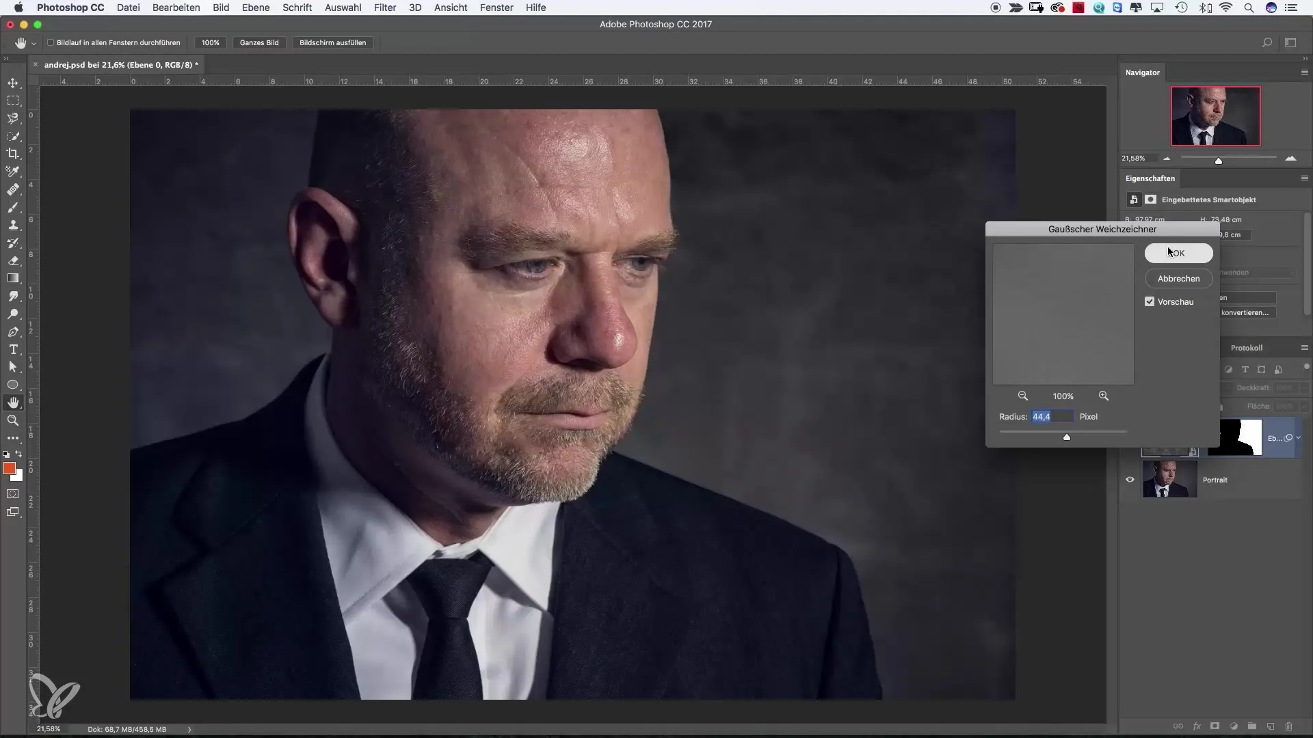
Task: Switch to the Protokoll tab
Action: pos(1246,348)
